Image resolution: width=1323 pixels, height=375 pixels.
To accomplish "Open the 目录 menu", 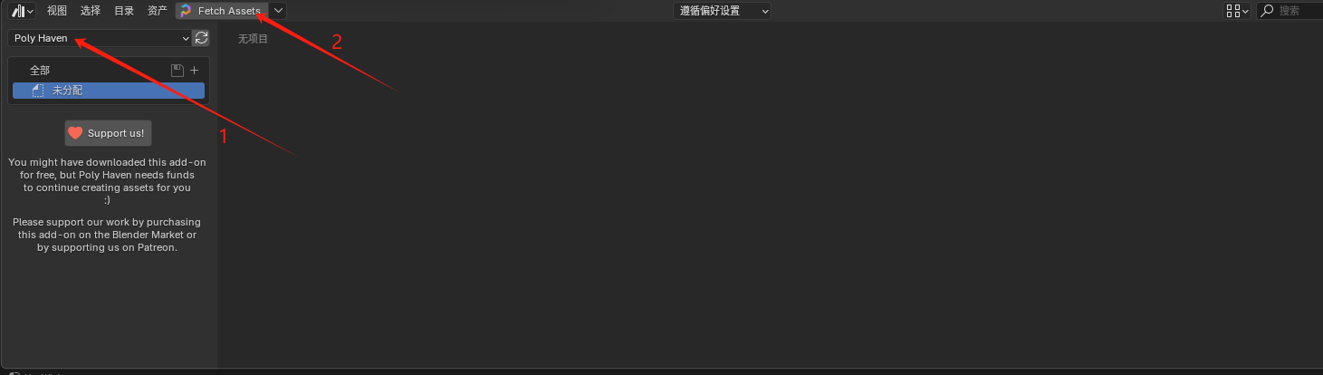I will [124, 11].
